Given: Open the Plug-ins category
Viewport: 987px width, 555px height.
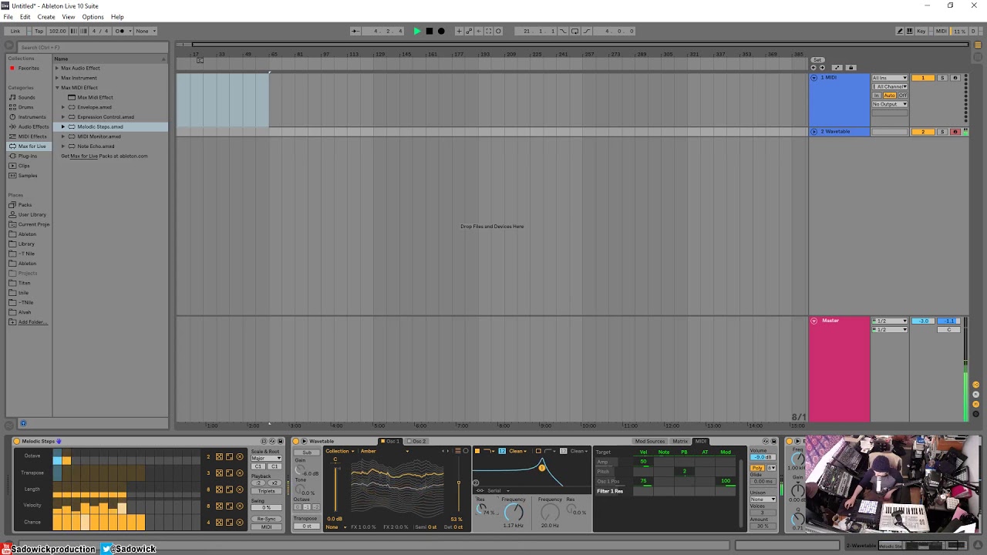Looking at the screenshot, I should (x=28, y=156).
